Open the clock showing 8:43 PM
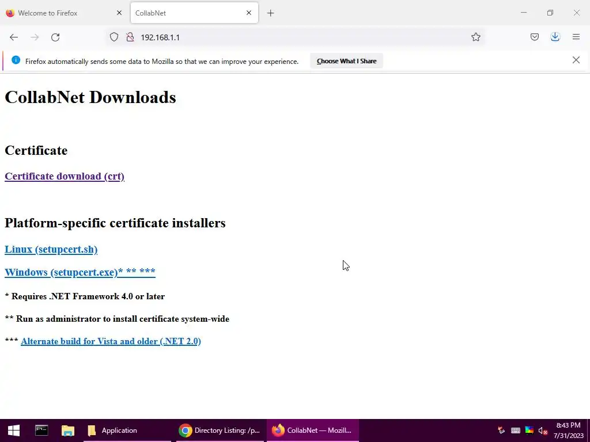Screen dimensions: 590x442 [568, 430]
